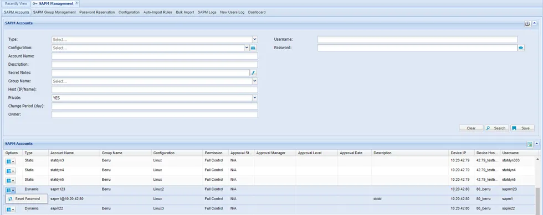Screen dimensions: 543x215
Task: View the SAPM Logs tab
Action: click(207, 12)
